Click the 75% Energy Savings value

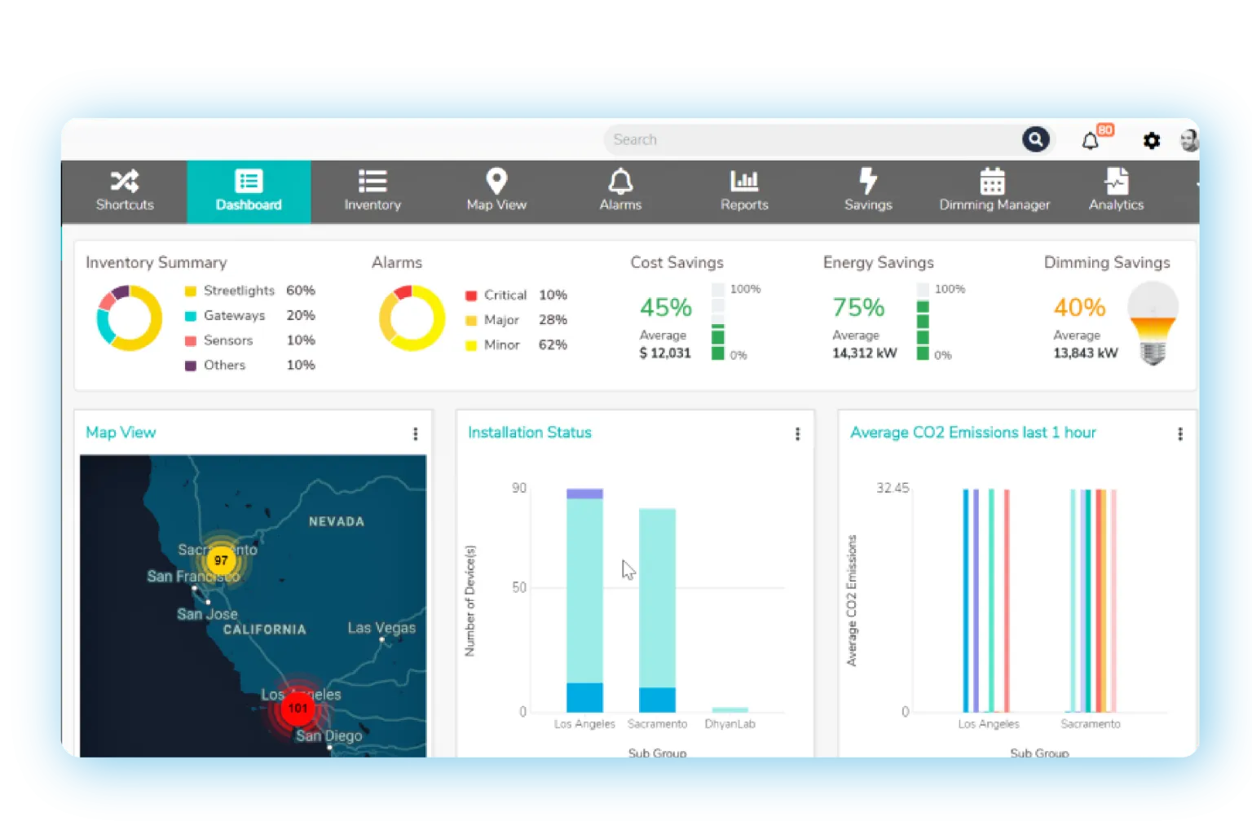tap(858, 308)
